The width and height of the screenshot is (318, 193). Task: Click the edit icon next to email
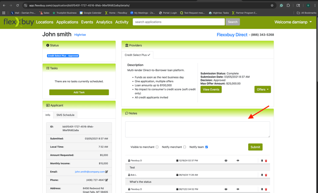tap(107, 172)
